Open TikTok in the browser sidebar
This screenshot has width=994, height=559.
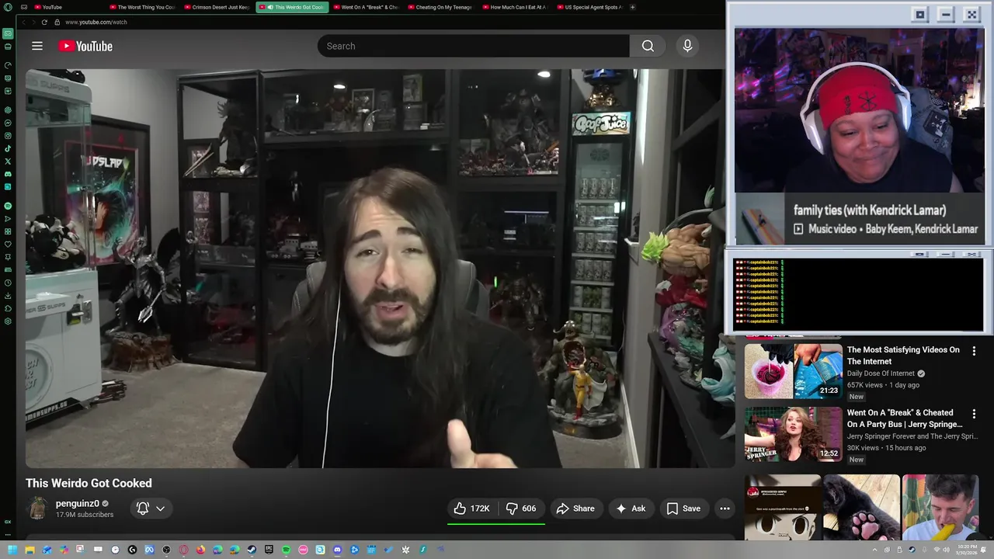[x=8, y=148]
